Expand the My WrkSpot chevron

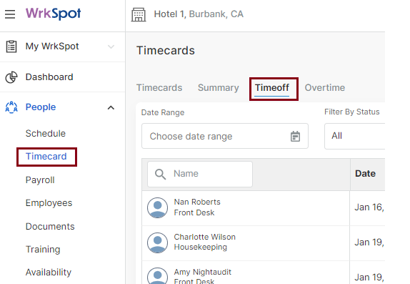pos(111,46)
